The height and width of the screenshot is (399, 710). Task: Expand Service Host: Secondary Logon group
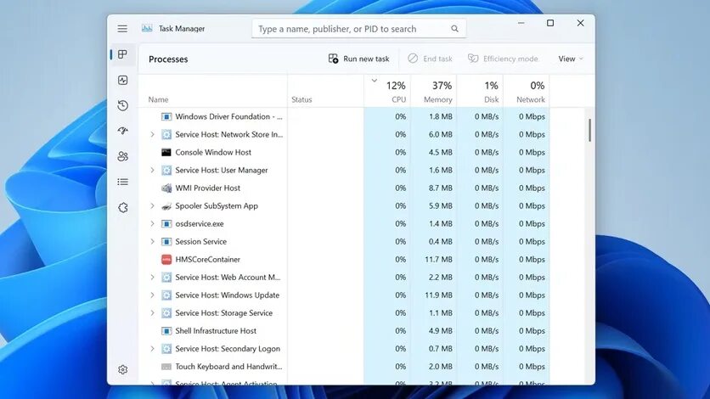pos(152,349)
